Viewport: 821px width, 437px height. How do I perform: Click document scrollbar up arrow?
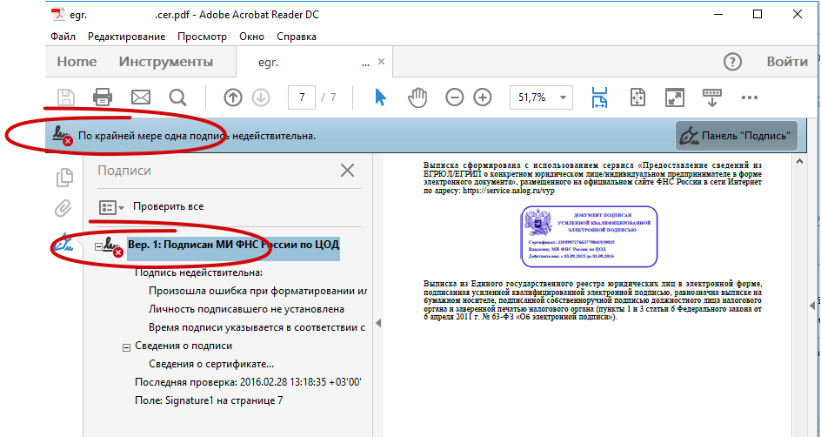click(x=799, y=162)
